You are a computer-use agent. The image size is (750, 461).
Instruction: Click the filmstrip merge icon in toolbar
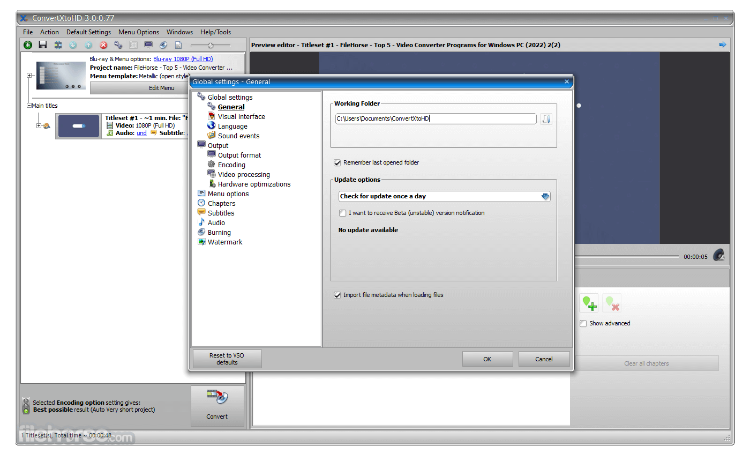58,46
